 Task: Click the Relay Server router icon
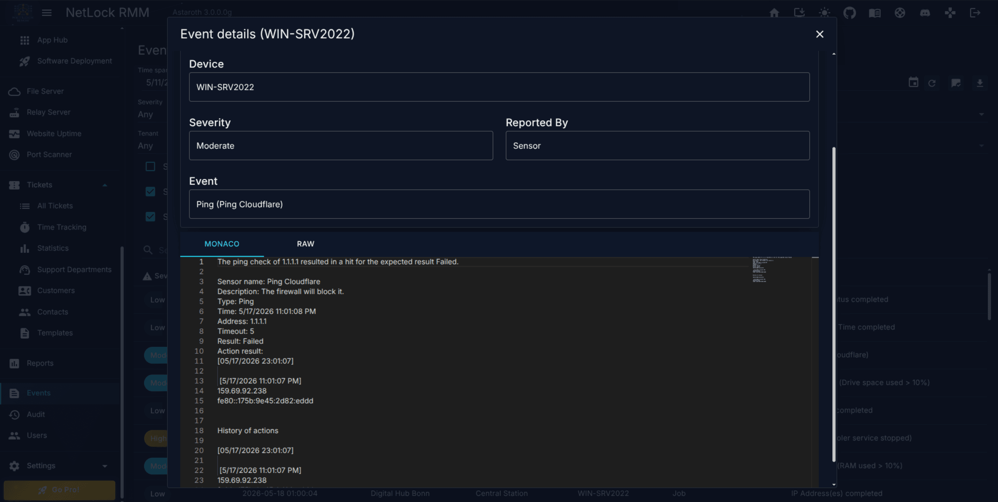click(14, 112)
